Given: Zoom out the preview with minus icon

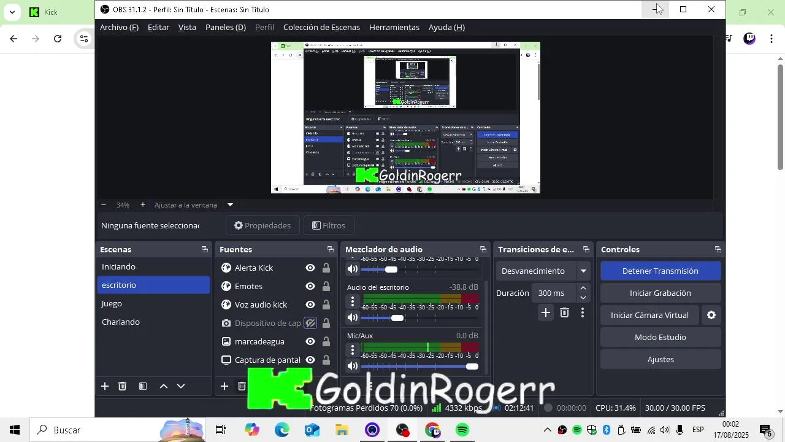Looking at the screenshot, I should tap(104, 204).
